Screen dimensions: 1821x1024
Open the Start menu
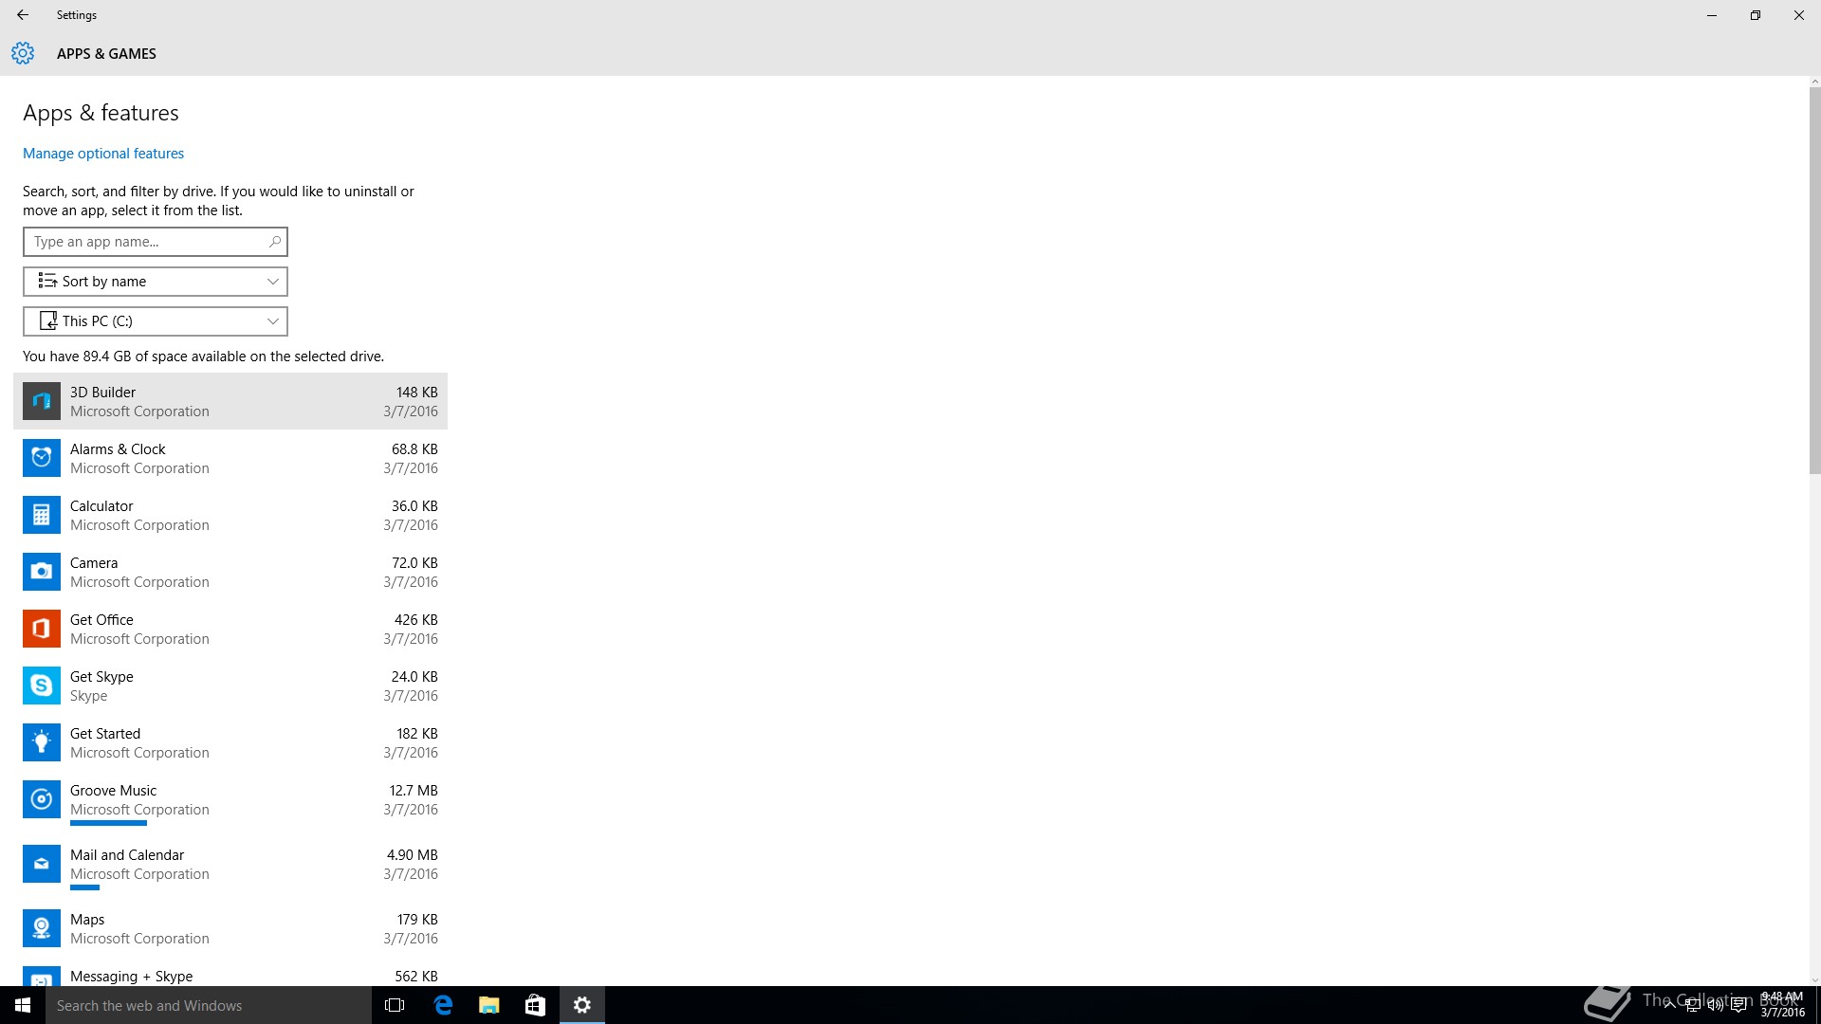[23, 1005]
